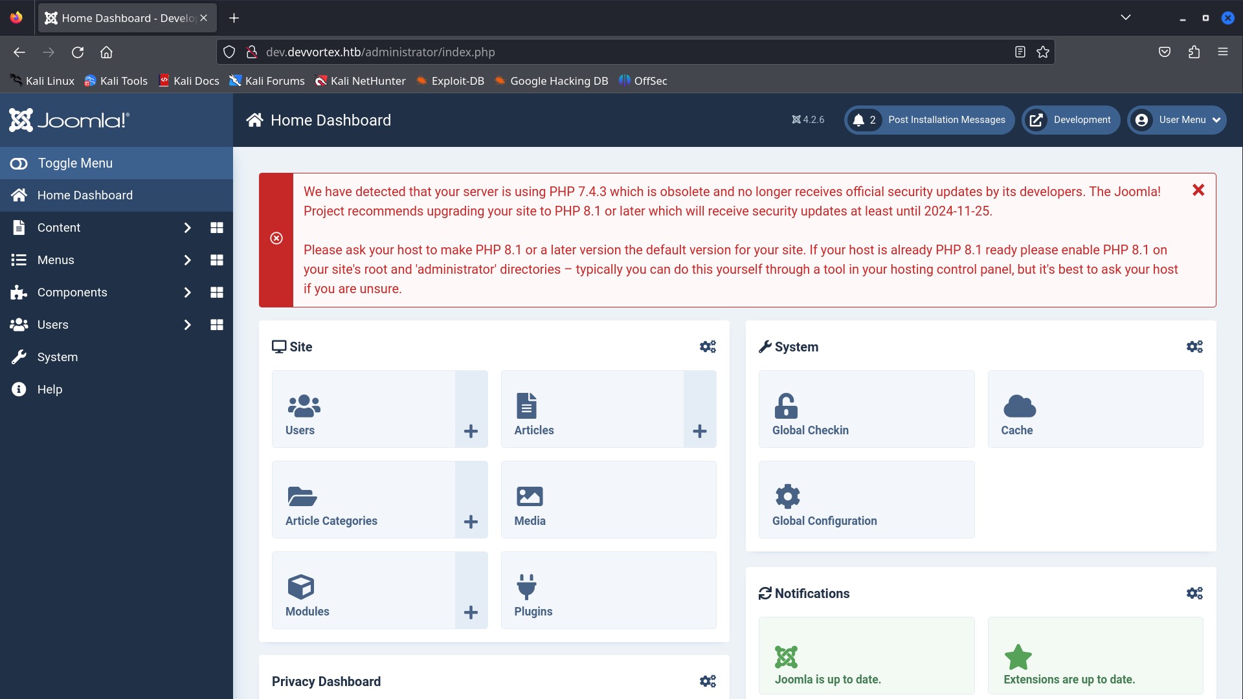
Task: Expand the Users submenu arrow
Action: click(187, 325)
